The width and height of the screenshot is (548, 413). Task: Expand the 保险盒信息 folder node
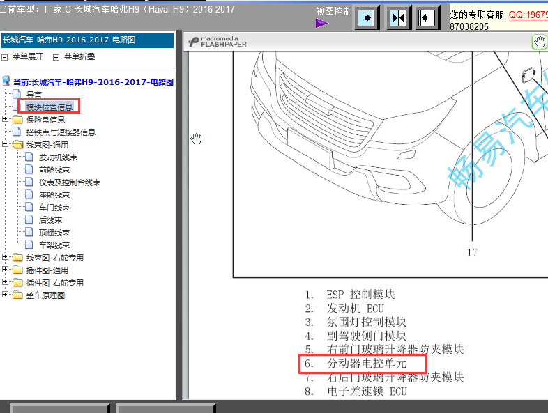6,119
